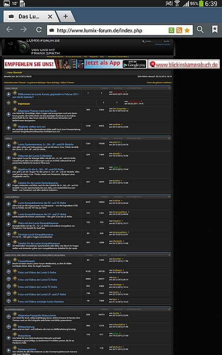Open 'Neue Beiträge' link

[53, 83]
